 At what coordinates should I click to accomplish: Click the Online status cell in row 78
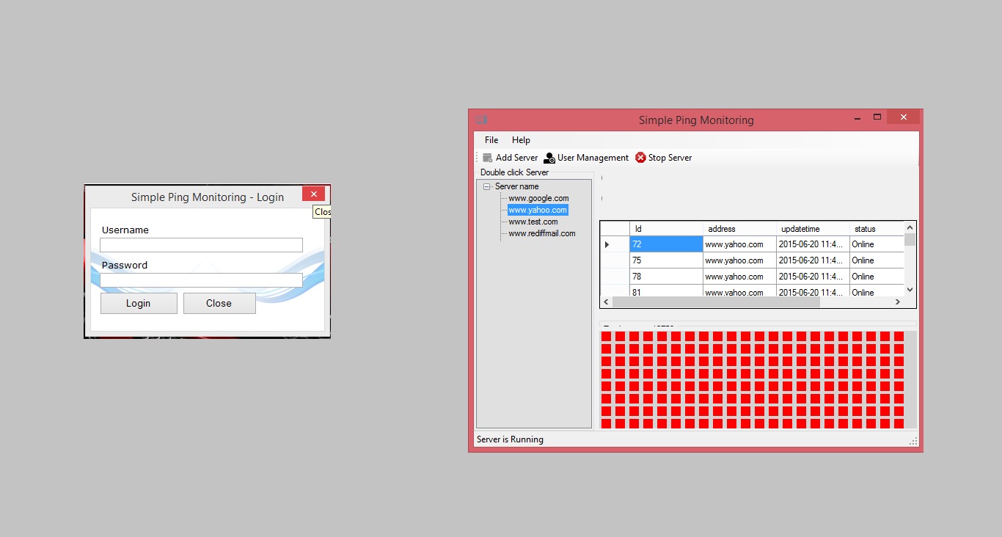[877, 277]
